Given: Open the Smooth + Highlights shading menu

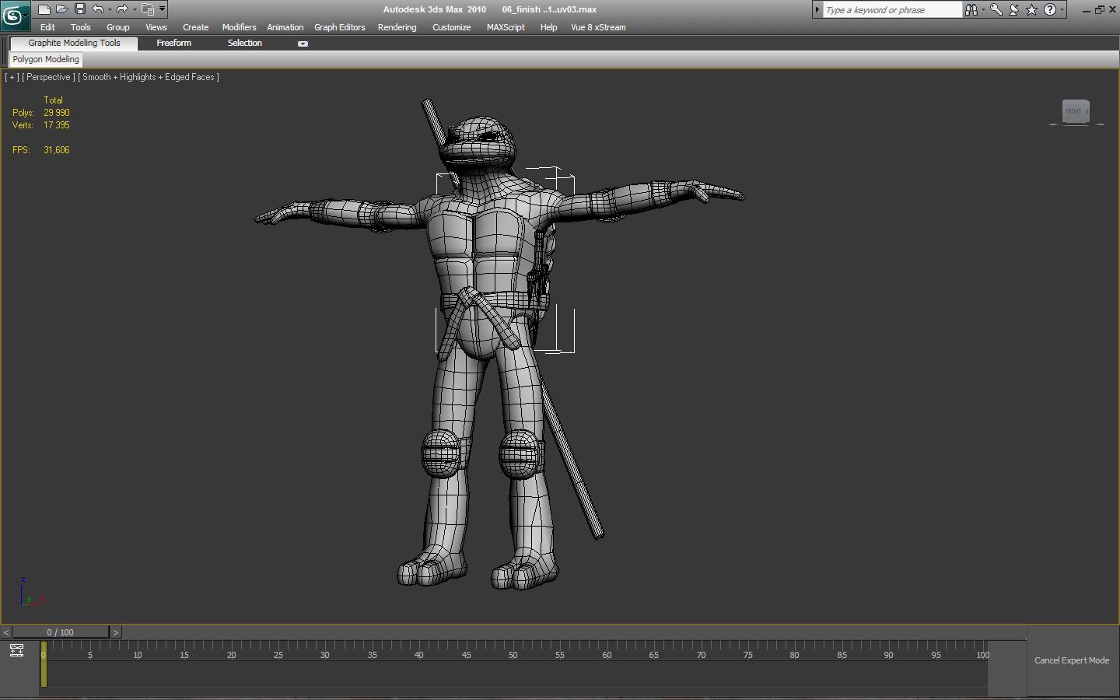Looking at the screenshot, I should tap(149, 77).
